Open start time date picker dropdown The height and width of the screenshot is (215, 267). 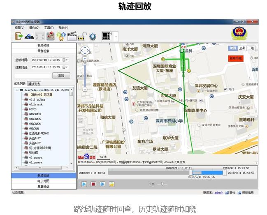(x=66, y=60)
